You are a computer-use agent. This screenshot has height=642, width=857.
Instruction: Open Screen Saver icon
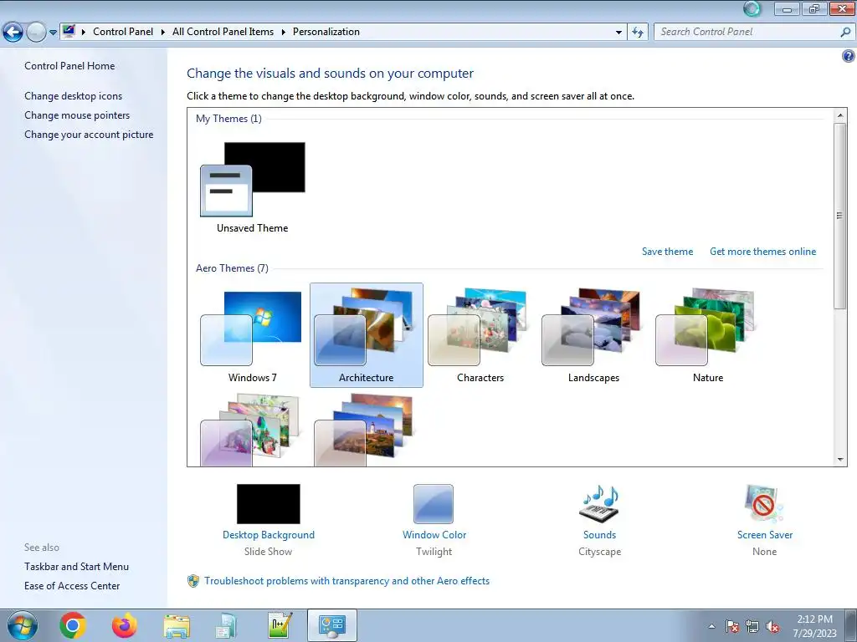(764, 503)
